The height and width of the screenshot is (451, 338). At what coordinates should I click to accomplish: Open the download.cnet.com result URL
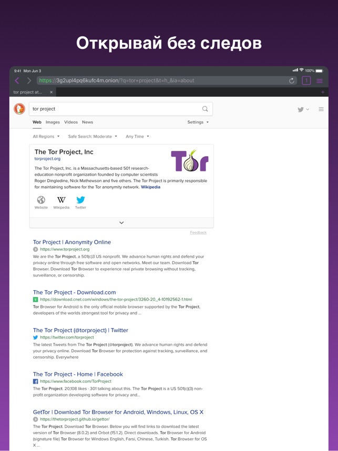point(116,300)
